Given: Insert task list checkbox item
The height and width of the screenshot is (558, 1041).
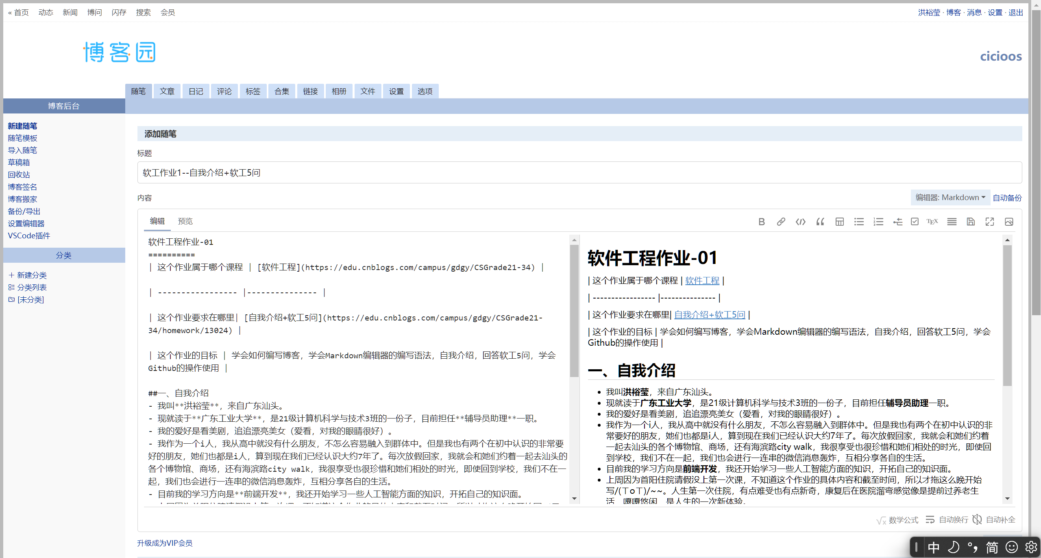Looking at the screenshot, I should 915,222.
